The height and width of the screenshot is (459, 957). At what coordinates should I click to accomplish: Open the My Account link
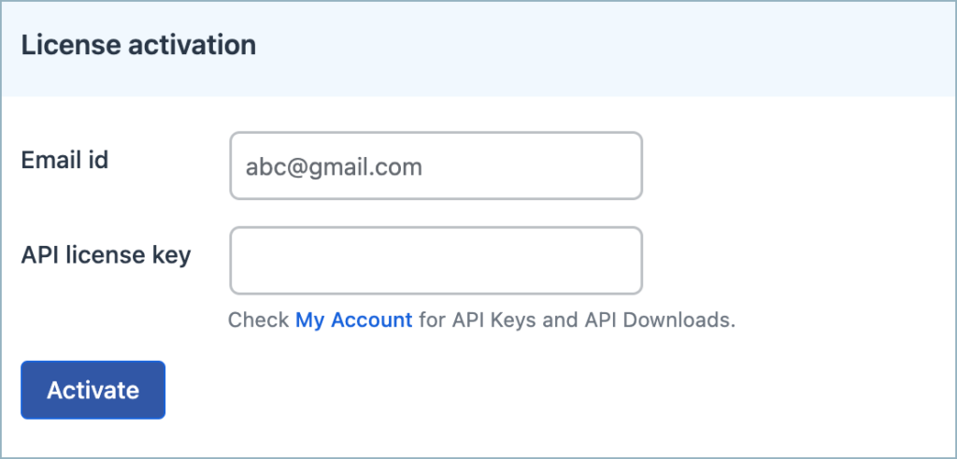(353, 320)
